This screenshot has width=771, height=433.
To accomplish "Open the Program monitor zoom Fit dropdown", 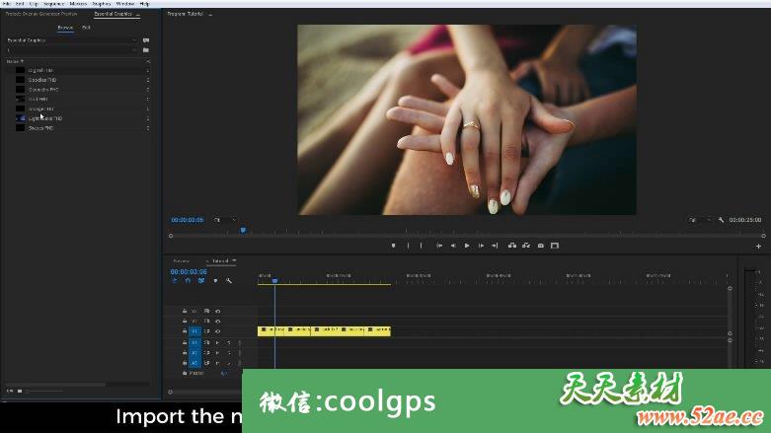I will pyautogui.click(x=225, y=220).
